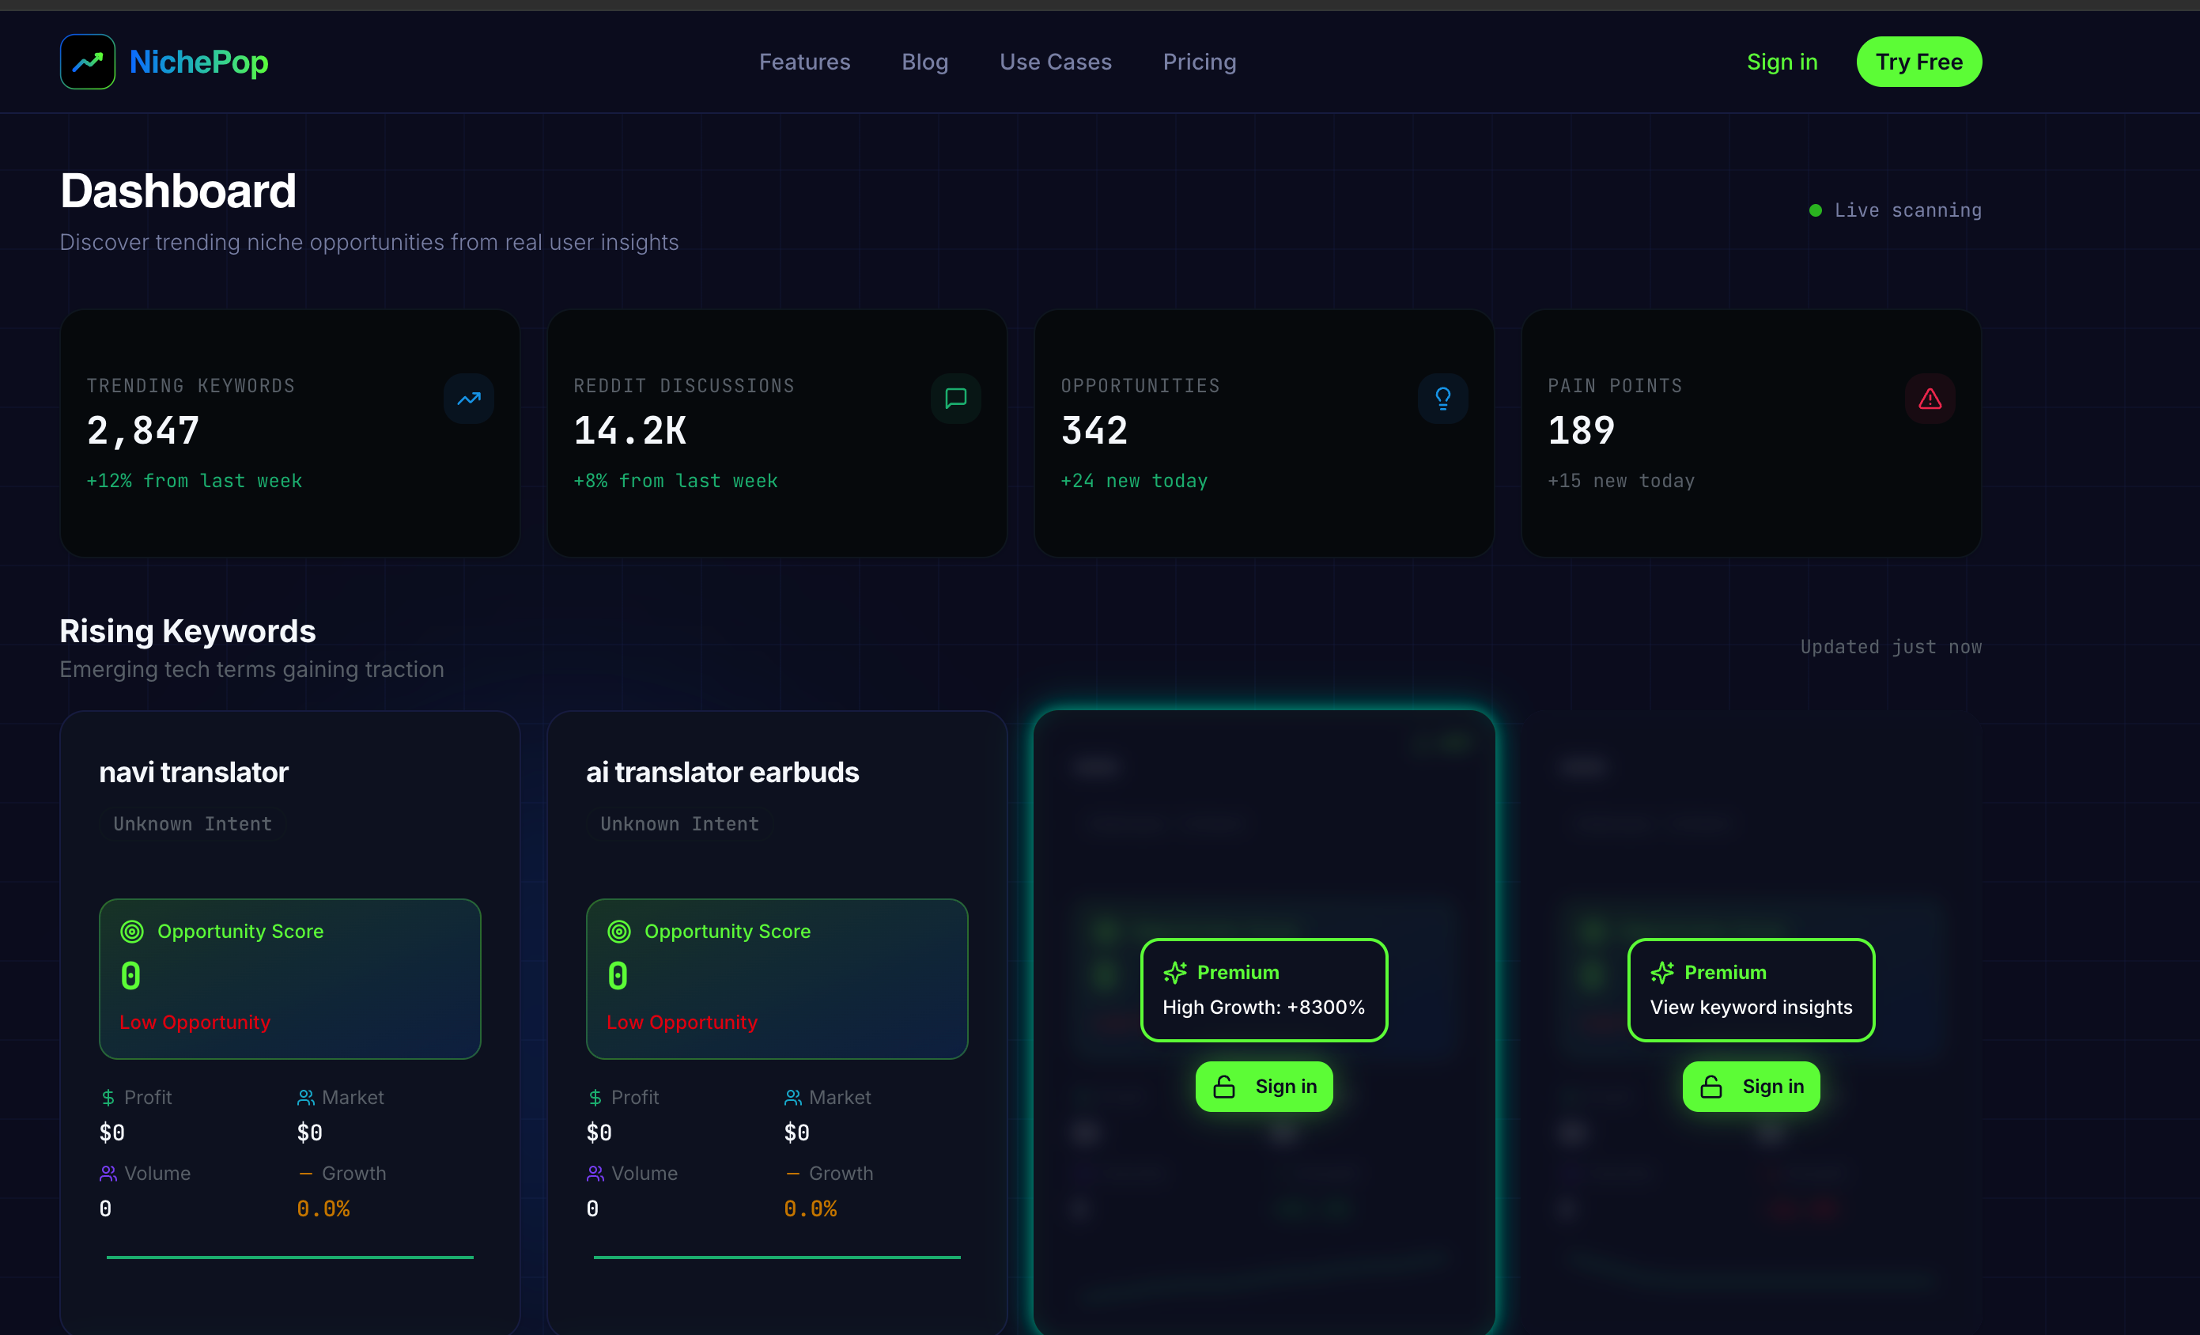Click the sparkle icon in High Growth Premium box

point(1175,973)
